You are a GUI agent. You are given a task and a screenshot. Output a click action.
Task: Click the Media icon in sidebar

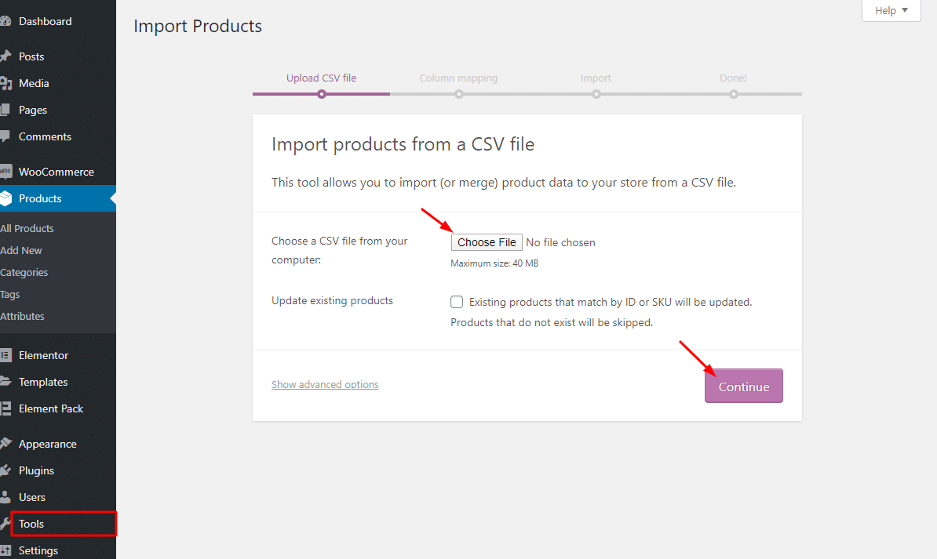(5, 83)
